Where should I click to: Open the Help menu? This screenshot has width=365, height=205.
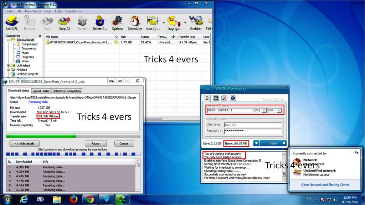(x=58, y=11)
